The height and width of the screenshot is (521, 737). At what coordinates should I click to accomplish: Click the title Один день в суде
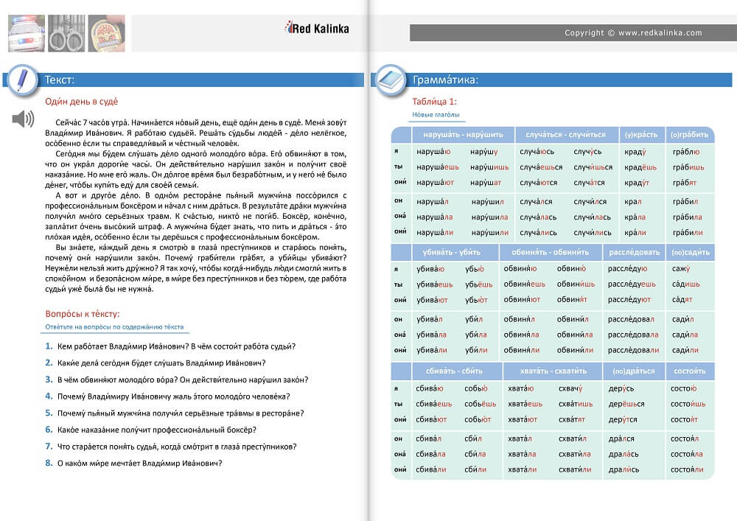point(81,102)
